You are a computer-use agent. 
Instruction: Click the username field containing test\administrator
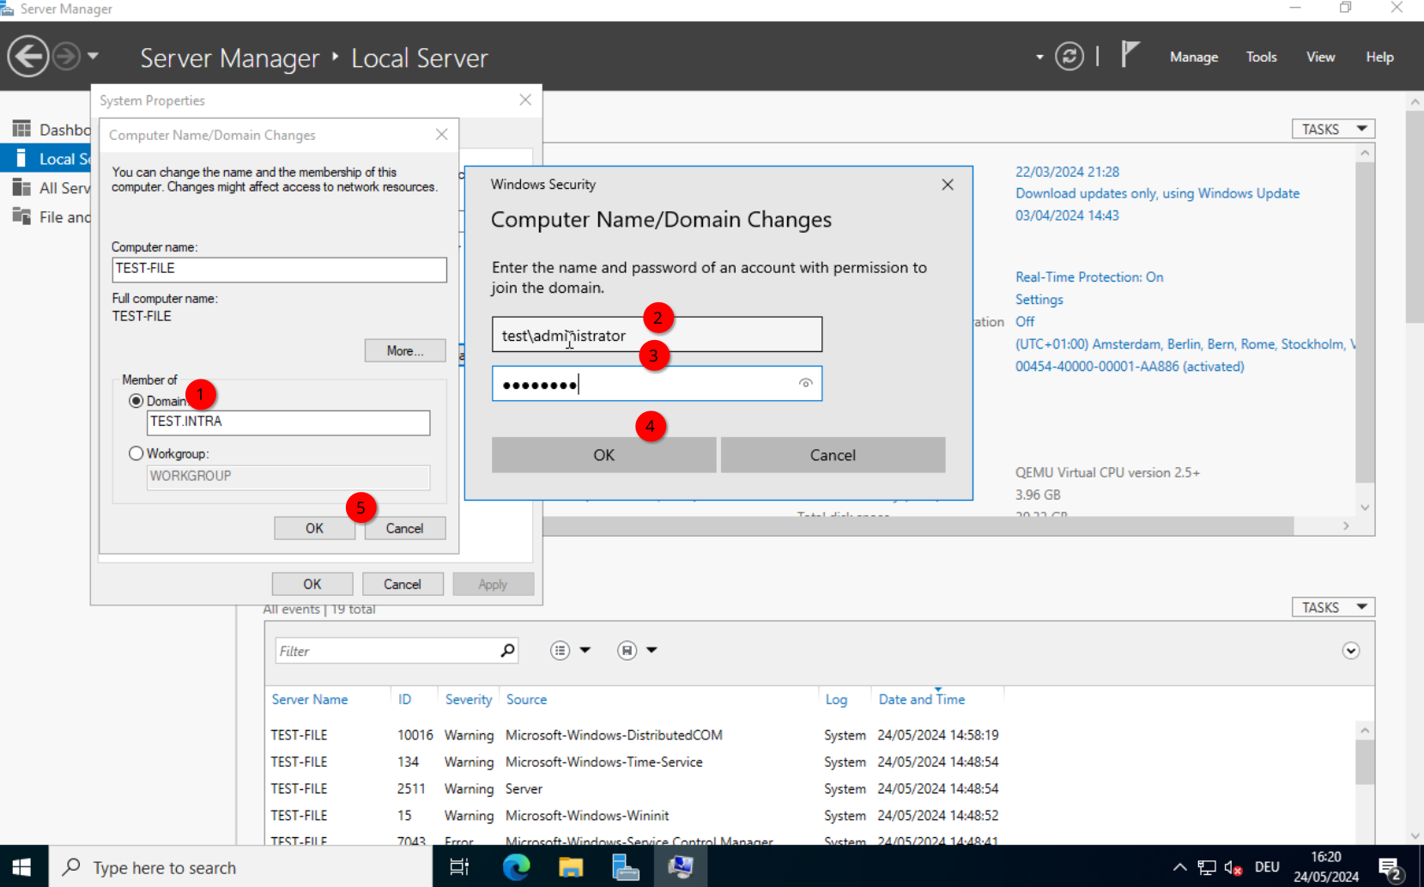(x=657, y=335)
